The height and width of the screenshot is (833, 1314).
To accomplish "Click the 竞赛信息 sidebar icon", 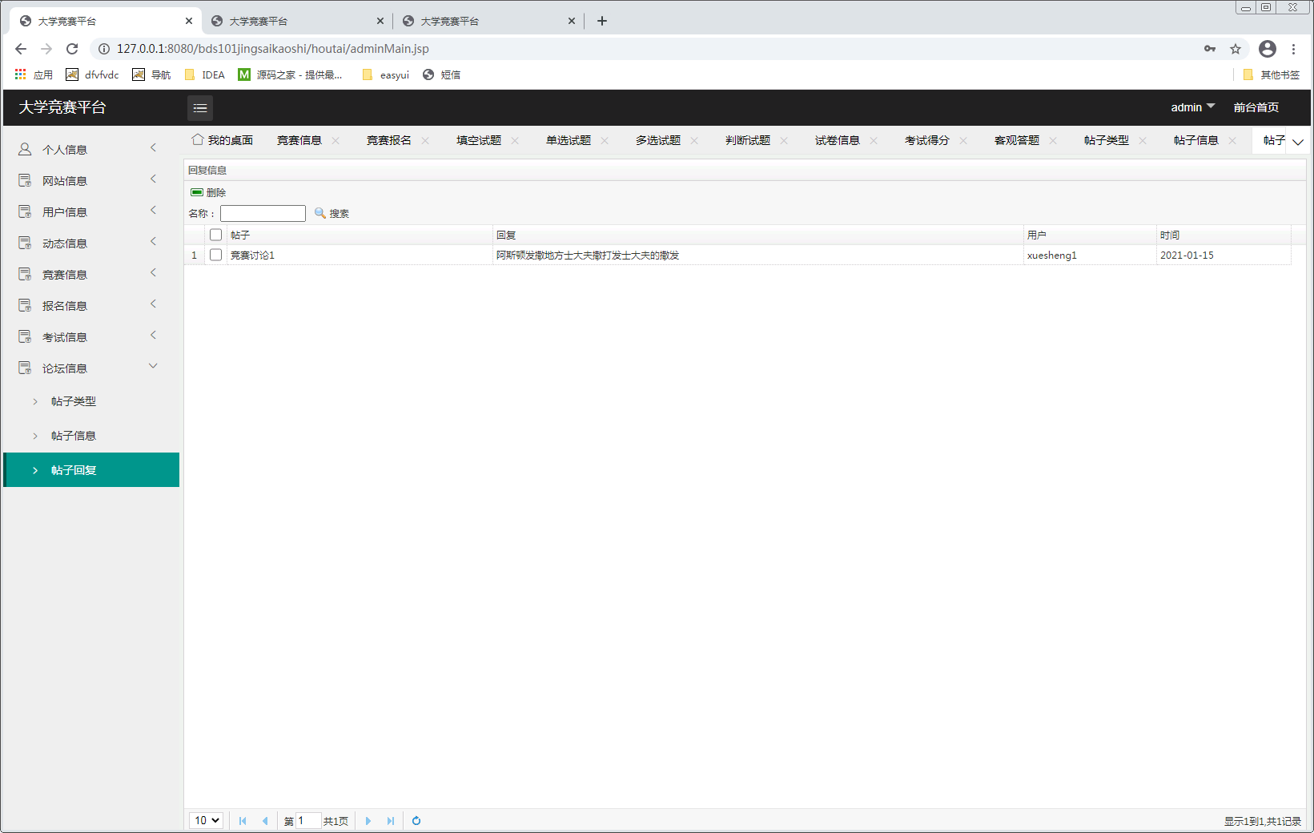I will [25, 274].
